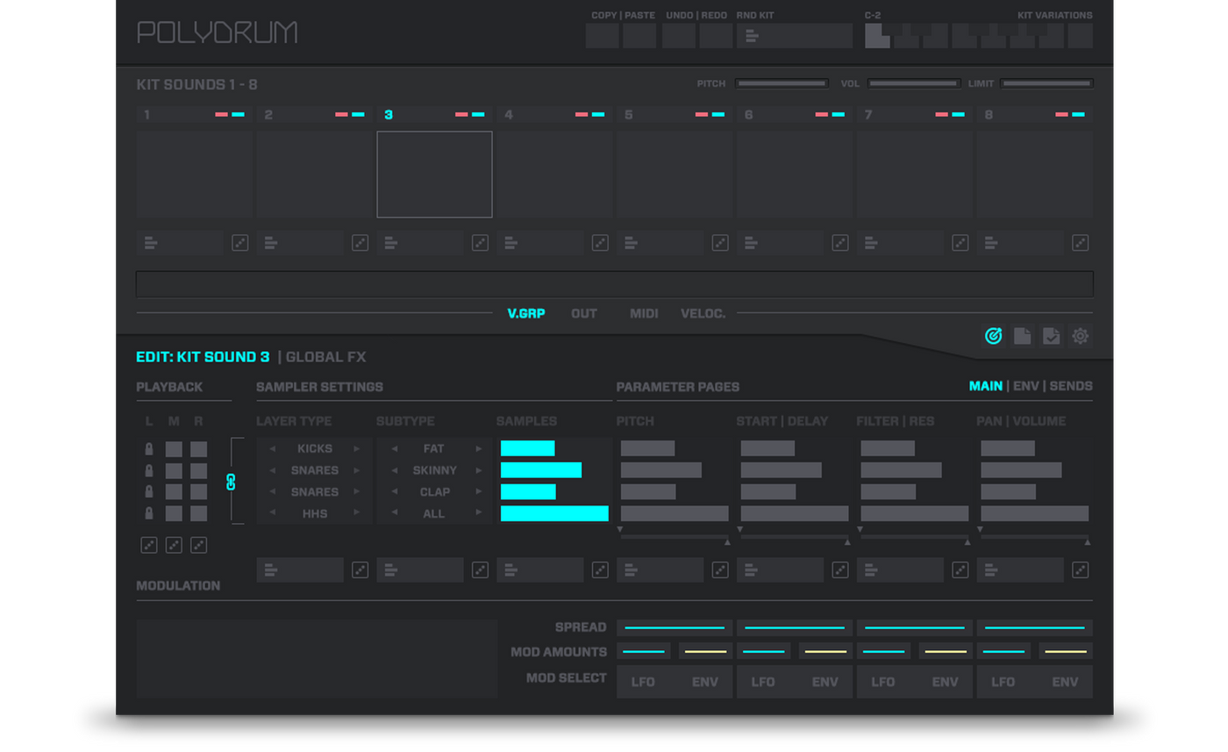Screen dimensions: 1228x752
Task: Click the Undo button
Action: point(679,36)
